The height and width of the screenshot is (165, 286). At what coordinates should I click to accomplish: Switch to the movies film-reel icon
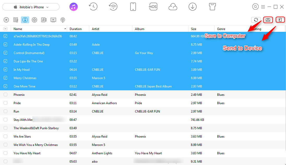[x=34, y=20]
